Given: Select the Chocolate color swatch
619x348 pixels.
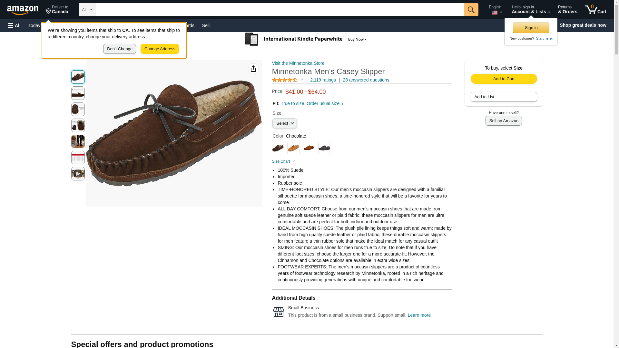Looking at the screenshot, I should click(x=278, y=148).
